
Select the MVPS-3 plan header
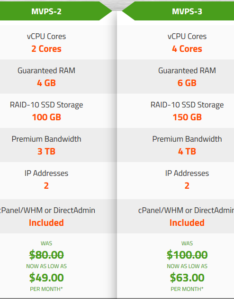click(x=187, y=11)
